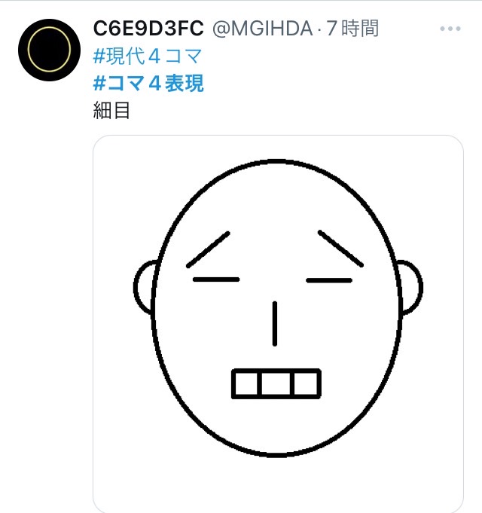Visit the @MGIHDA handle link
The width and height of the screenshot is (482, 513).
263,29
